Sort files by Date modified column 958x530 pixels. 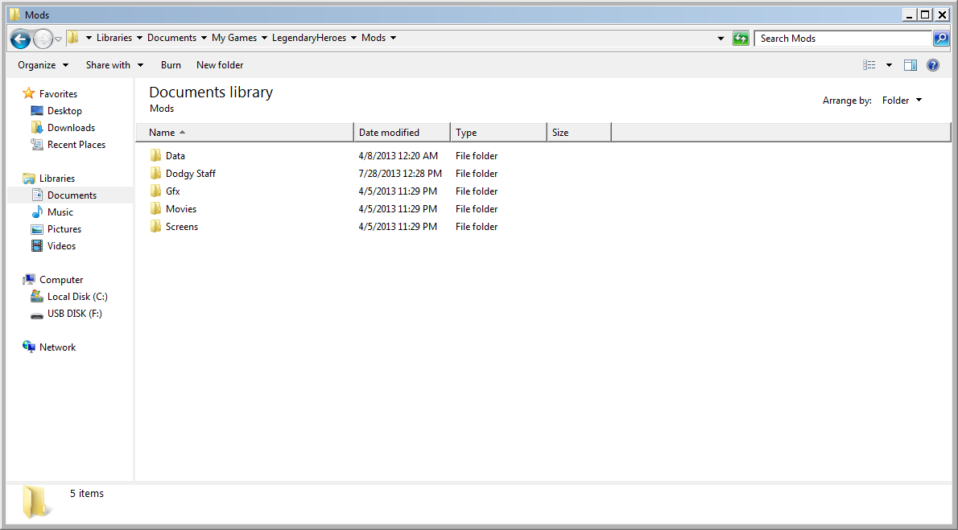(x=390, y=133)
